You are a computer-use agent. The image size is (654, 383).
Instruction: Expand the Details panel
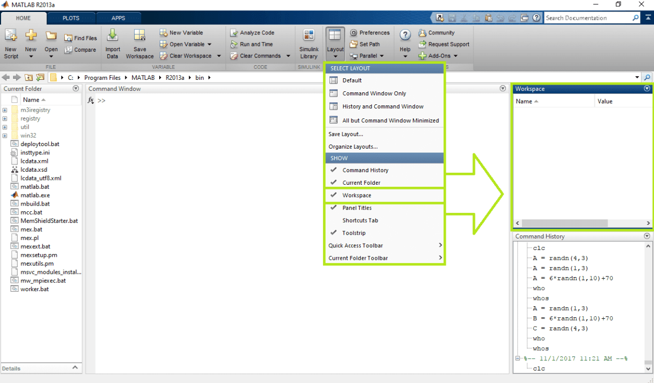[x=75, y=368]
